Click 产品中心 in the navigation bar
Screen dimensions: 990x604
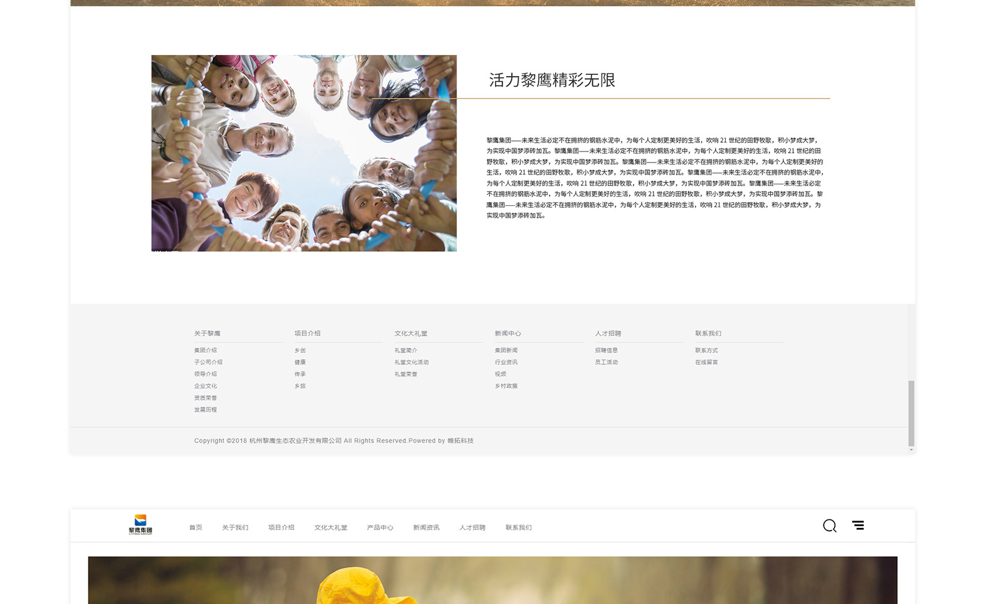(x=380, y=528)
